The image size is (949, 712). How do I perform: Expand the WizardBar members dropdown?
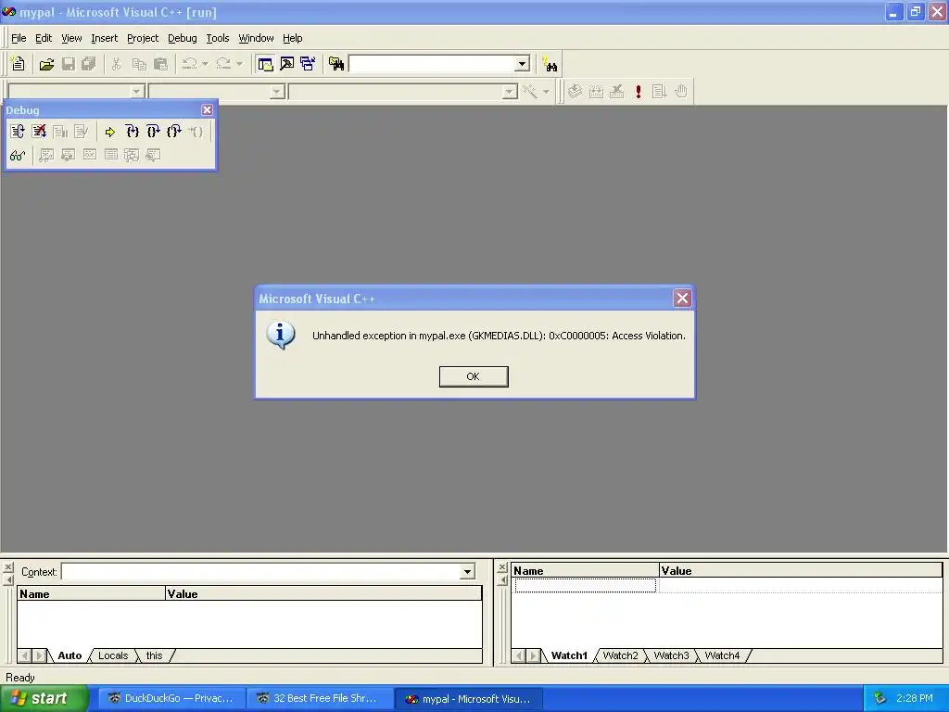[x=510, y=92]
